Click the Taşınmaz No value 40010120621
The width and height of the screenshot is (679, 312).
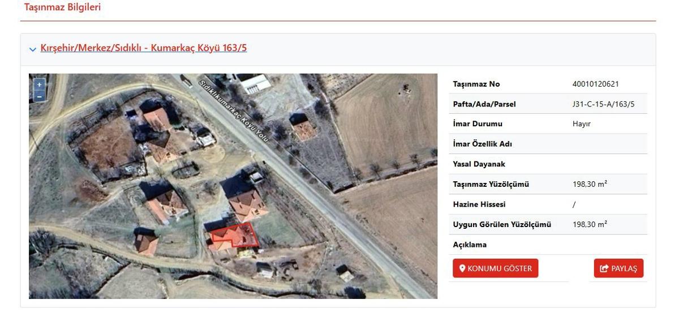pos(595,84)
